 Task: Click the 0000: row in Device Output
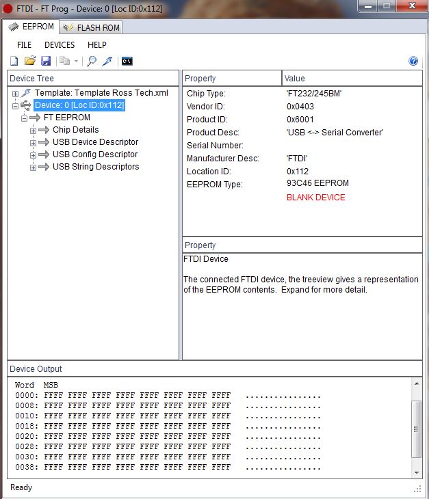point(168,396)
